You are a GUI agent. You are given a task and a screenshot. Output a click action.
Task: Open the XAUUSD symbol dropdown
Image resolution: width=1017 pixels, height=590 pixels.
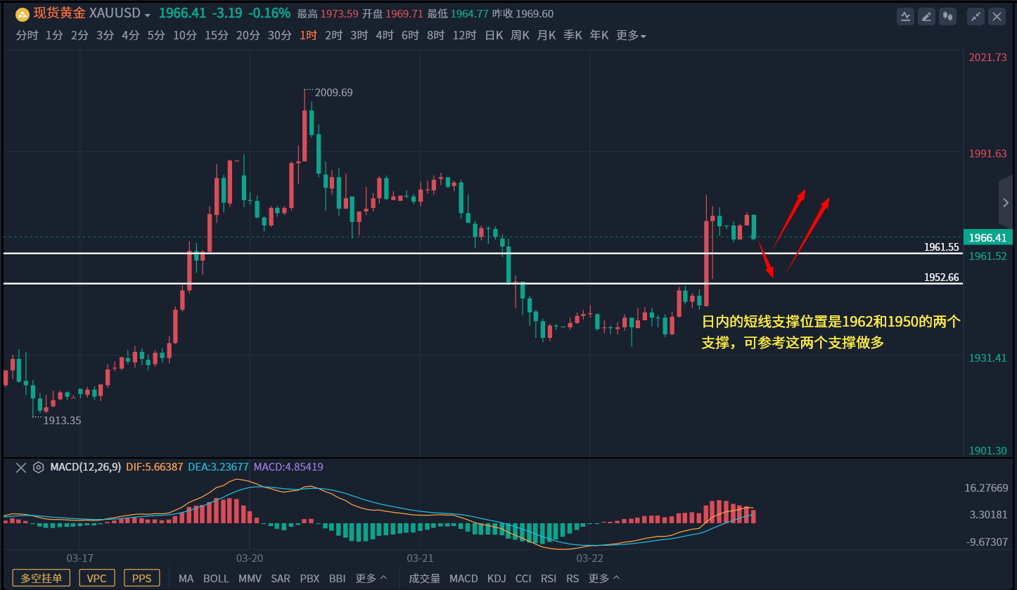pos(147,15)
